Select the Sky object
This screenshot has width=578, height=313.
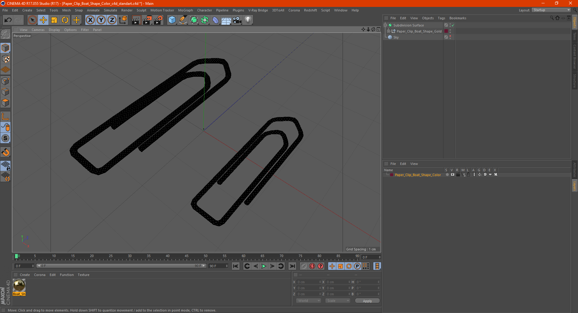(396, 37)
